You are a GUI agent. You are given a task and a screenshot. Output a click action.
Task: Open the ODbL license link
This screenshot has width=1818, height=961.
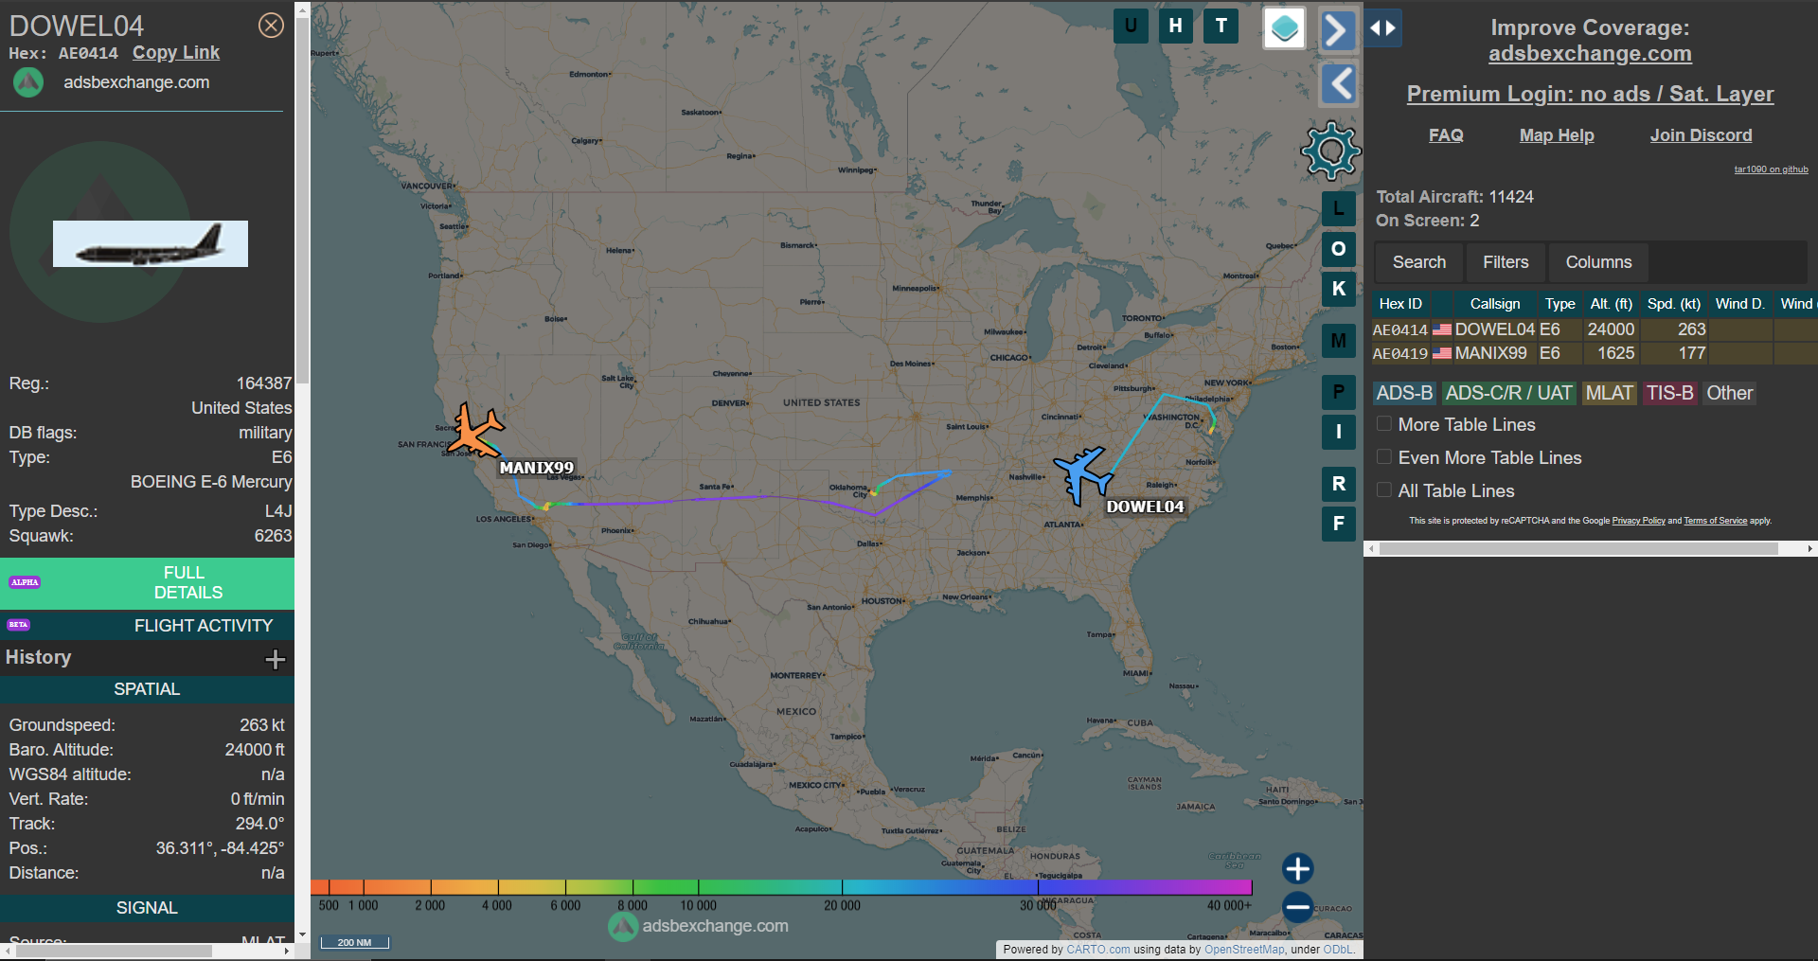(x=1338, y=950)
